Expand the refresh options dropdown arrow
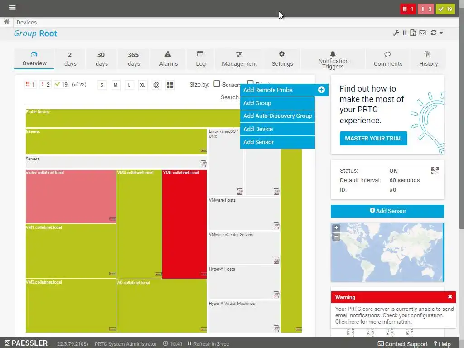 coord(441,33)
